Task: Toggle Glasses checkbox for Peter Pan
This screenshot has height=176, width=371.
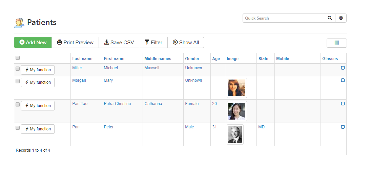Action: [343, 127]
